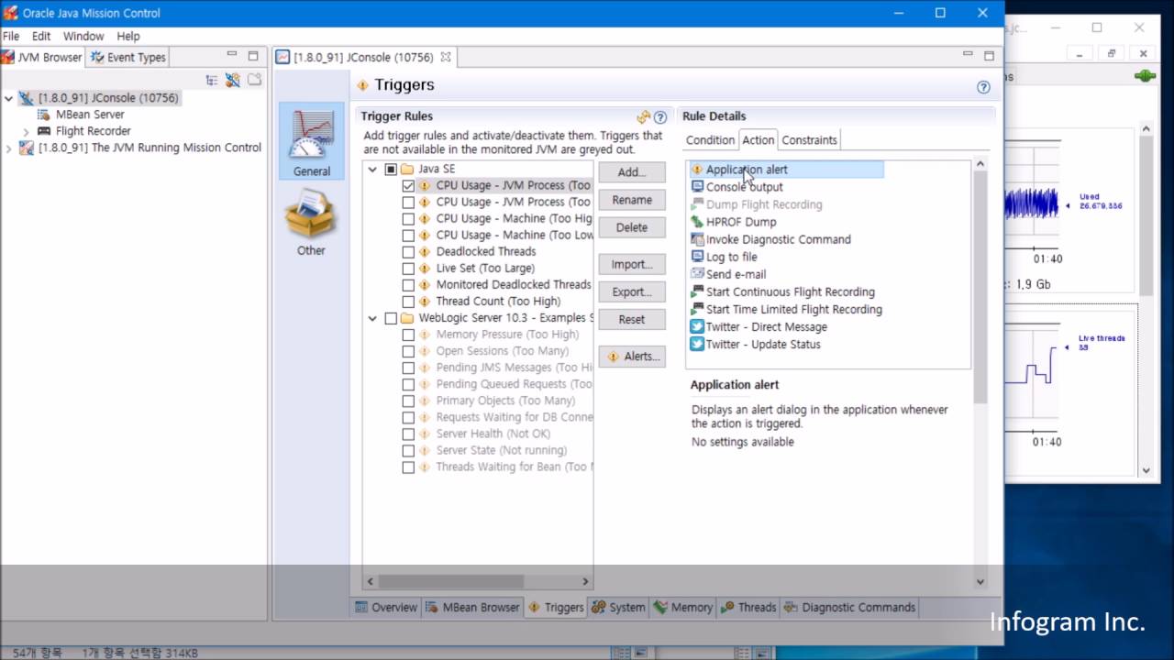Uncheck CPU Usage - JVM Process first rule
This screenshot has width=1174, height=660.
[x=408, y=185]
